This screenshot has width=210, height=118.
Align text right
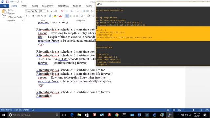pyautogui.click(x=74, y=16)
